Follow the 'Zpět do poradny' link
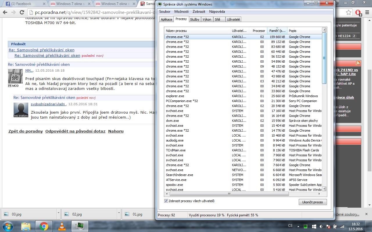Screen dimensions: 372x232 tap(26, 131)
